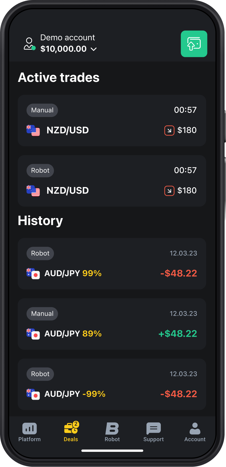The image size is (226, 467).
Task: Tap the NZD/USD flag pair icon in Manual trade
Action: click(33, 131)
